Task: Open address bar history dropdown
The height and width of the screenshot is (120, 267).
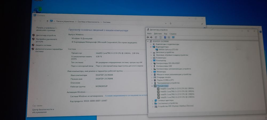Action: click(x=166, y=23)
